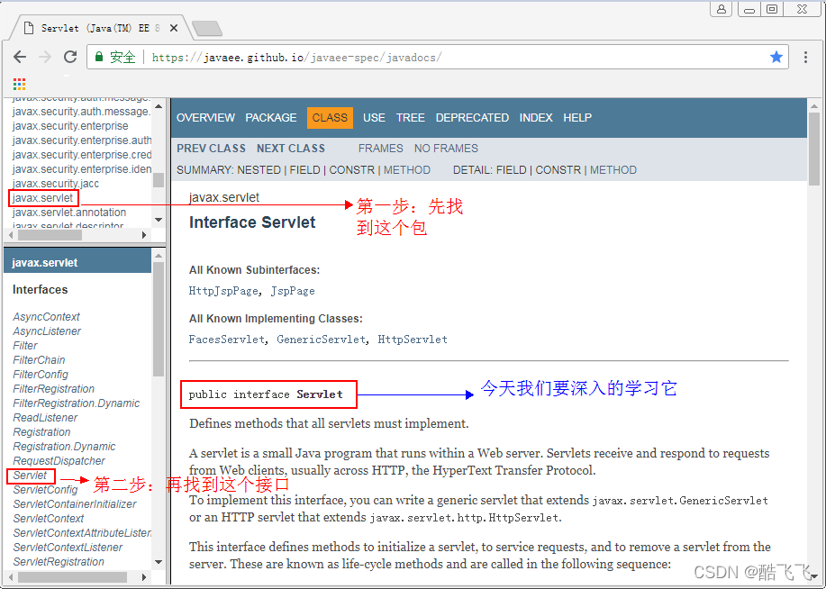Image resolution: width=826 pixels, height=589 pixels.
Task: Jump to METHOD summary section
Action: [x=406, y=170]
